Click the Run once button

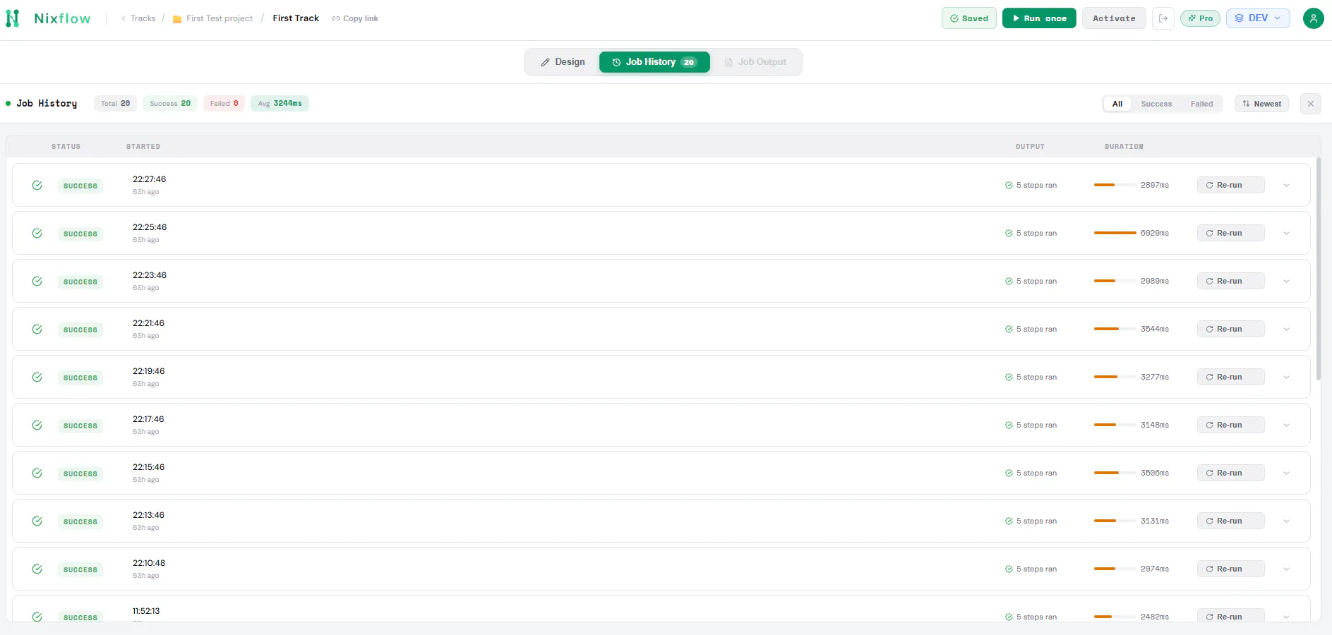point(1039,18)
